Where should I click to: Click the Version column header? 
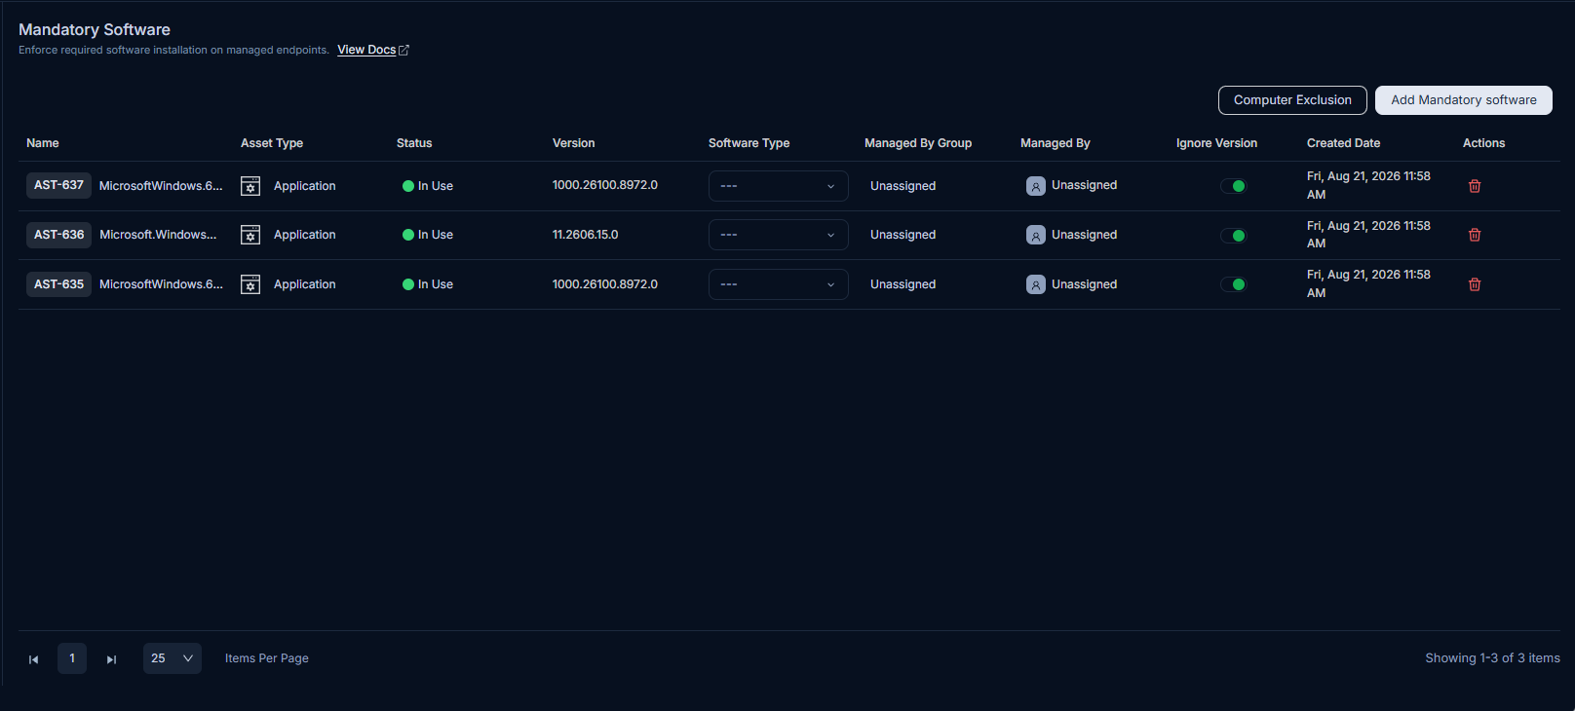pyautogui.click(x=573, y=143)
